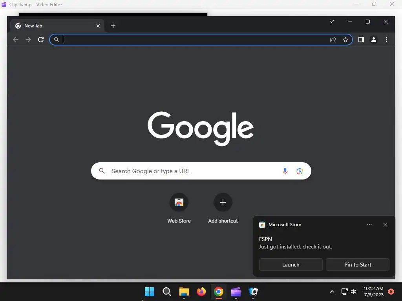Go back using Chrome's back arrow

16,40
